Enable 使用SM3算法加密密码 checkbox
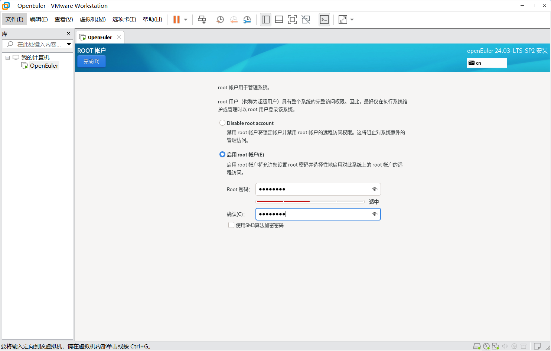 pyautogui.click(x=231, y=225)
